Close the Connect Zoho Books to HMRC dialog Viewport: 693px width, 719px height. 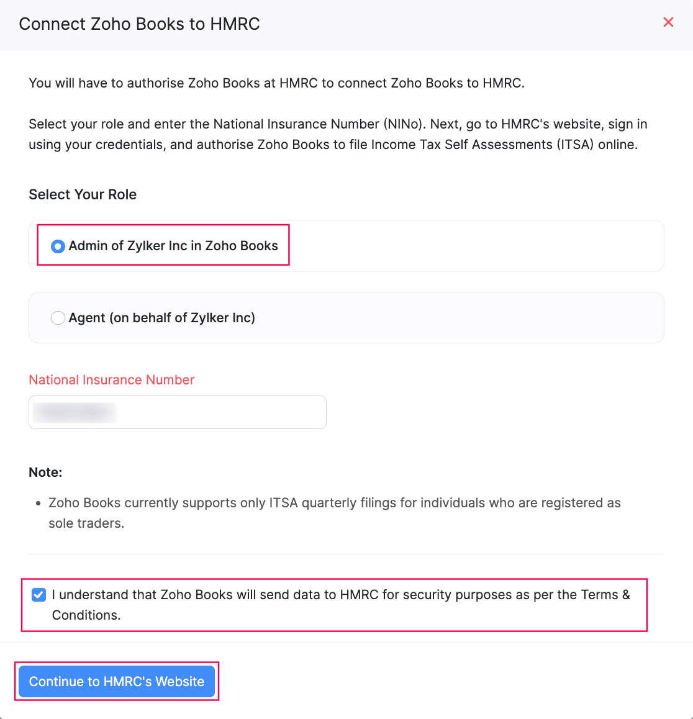tap(668, 22)
